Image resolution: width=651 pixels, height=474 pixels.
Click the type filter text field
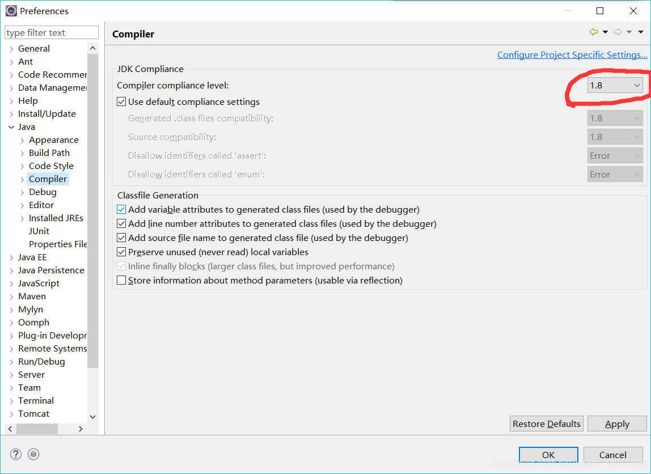tap(52, 32)
